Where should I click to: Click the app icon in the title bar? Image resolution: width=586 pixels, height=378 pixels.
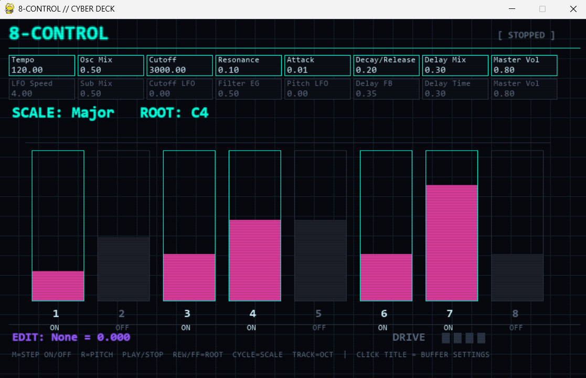tap(9, 8)
